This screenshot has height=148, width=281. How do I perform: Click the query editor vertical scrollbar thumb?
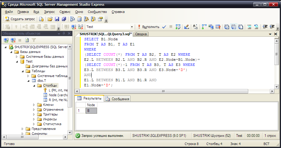pyautogui.click(x=276, y=54)
